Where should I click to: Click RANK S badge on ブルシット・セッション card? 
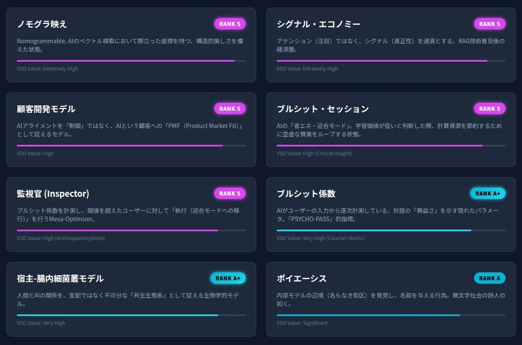point(490,108)
